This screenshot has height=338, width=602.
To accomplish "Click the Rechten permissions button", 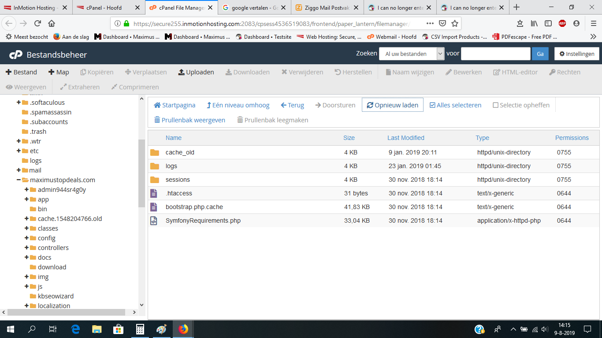I will pos(565,72).
